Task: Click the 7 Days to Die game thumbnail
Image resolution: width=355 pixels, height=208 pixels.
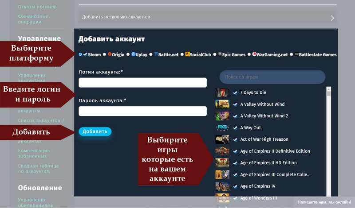Action: pos(222,92)
